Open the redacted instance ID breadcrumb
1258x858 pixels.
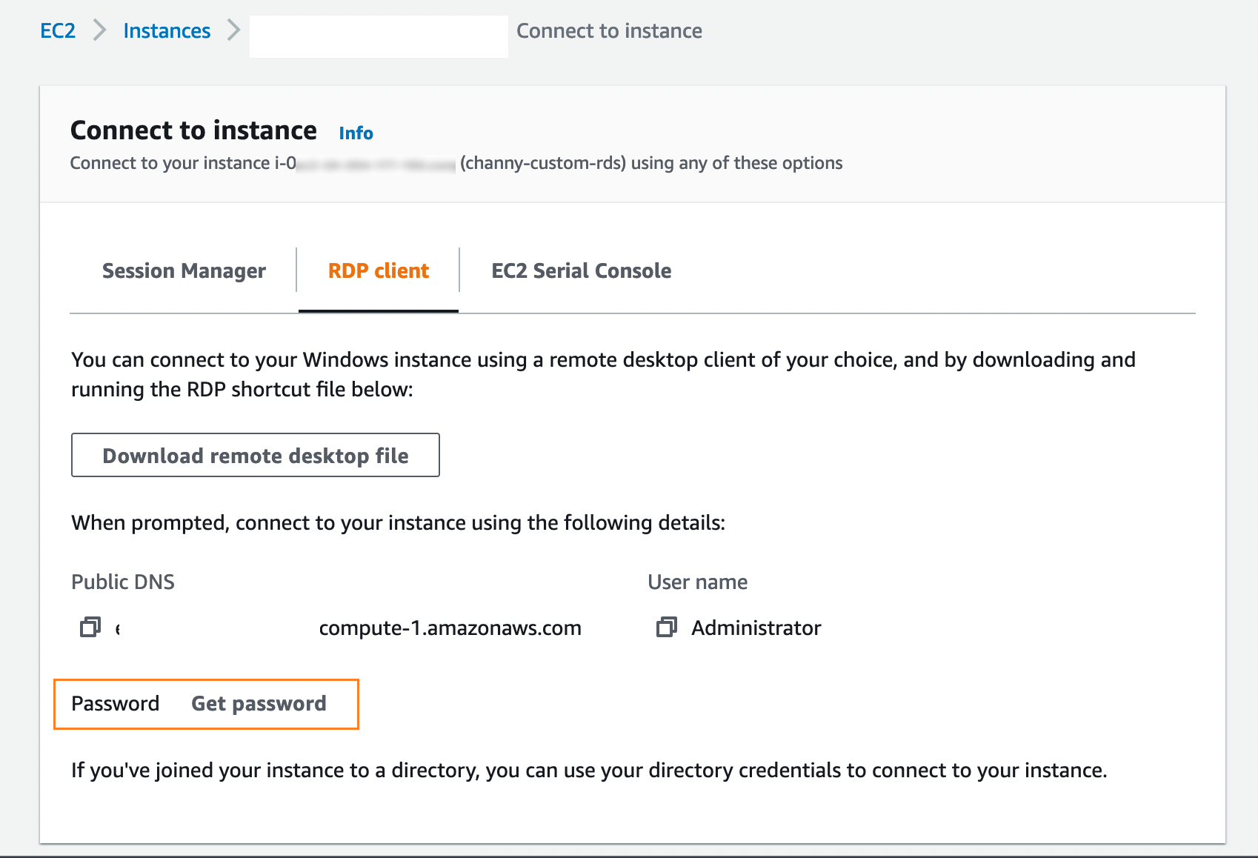click(x=379, y=36)
